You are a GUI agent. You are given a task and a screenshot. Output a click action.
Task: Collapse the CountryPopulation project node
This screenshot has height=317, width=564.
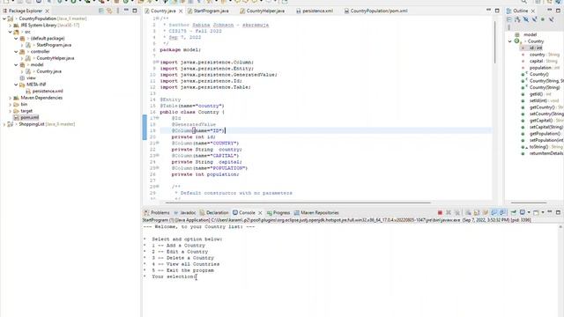[x=4, y=18]
